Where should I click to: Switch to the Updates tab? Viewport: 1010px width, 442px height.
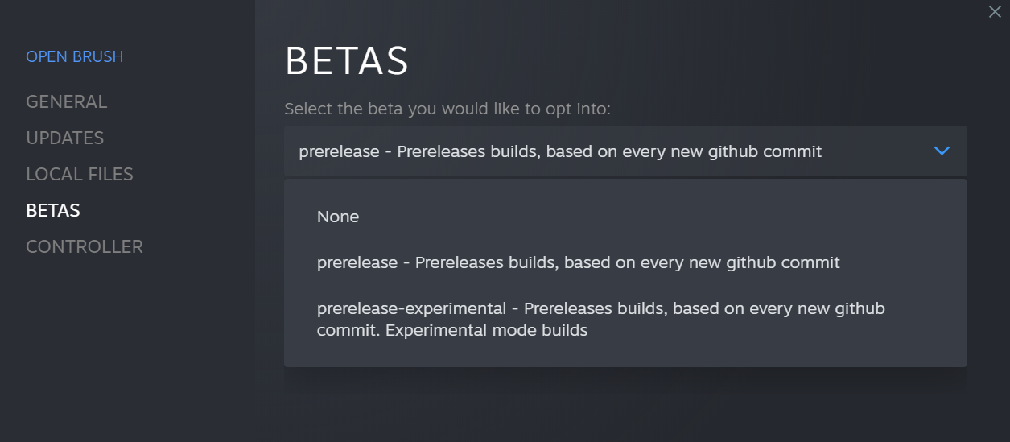pyautogui.click(x=64, y=138)
